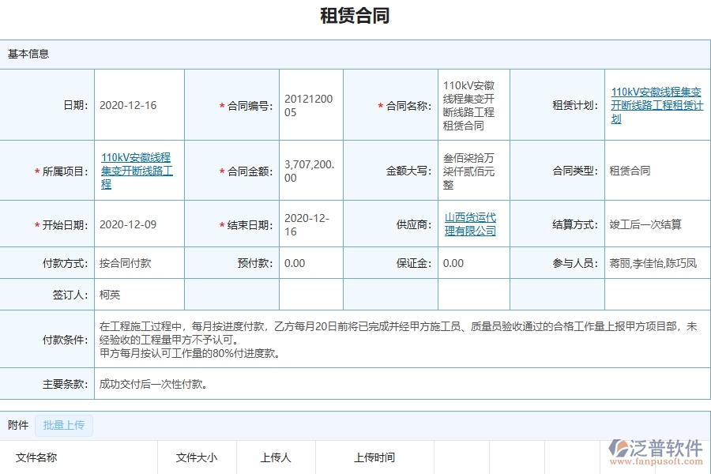Screen dimensions: 711x474
Task: Select the 合同编号 field value 2012120005
Action: (x=310, y=103)
